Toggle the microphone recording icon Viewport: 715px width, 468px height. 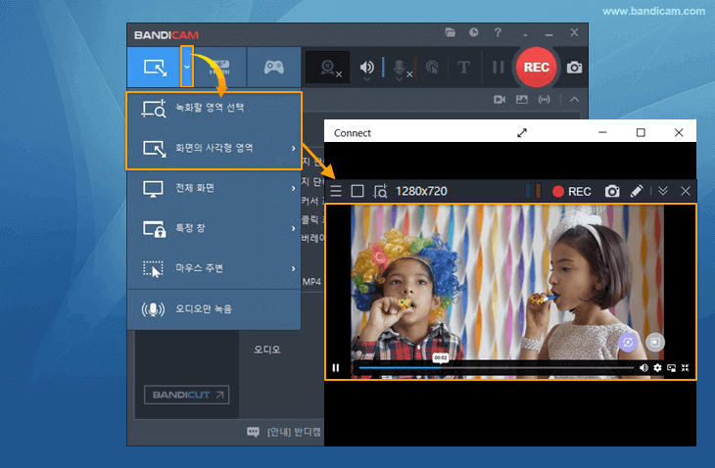(401, 68)
